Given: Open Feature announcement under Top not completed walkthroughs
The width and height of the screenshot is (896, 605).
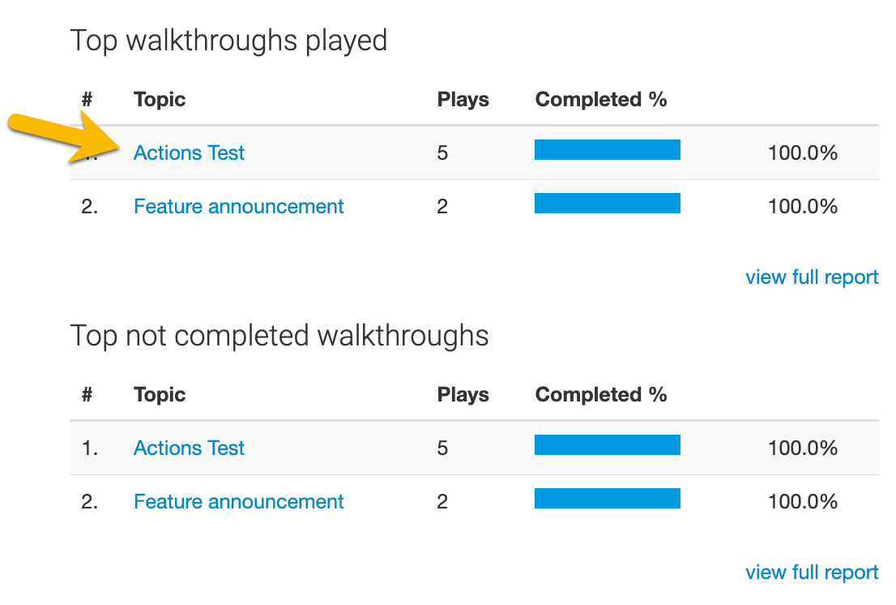Looking at the screenshot, I should click(x=238, y=502).
